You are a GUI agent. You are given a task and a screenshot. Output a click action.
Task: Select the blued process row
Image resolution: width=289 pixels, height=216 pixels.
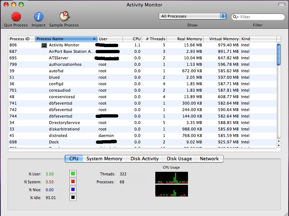(142, 77)
